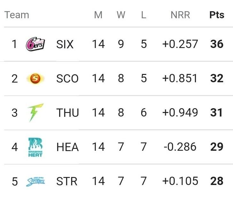Click the W wins column header

click(x=121, y=15)
